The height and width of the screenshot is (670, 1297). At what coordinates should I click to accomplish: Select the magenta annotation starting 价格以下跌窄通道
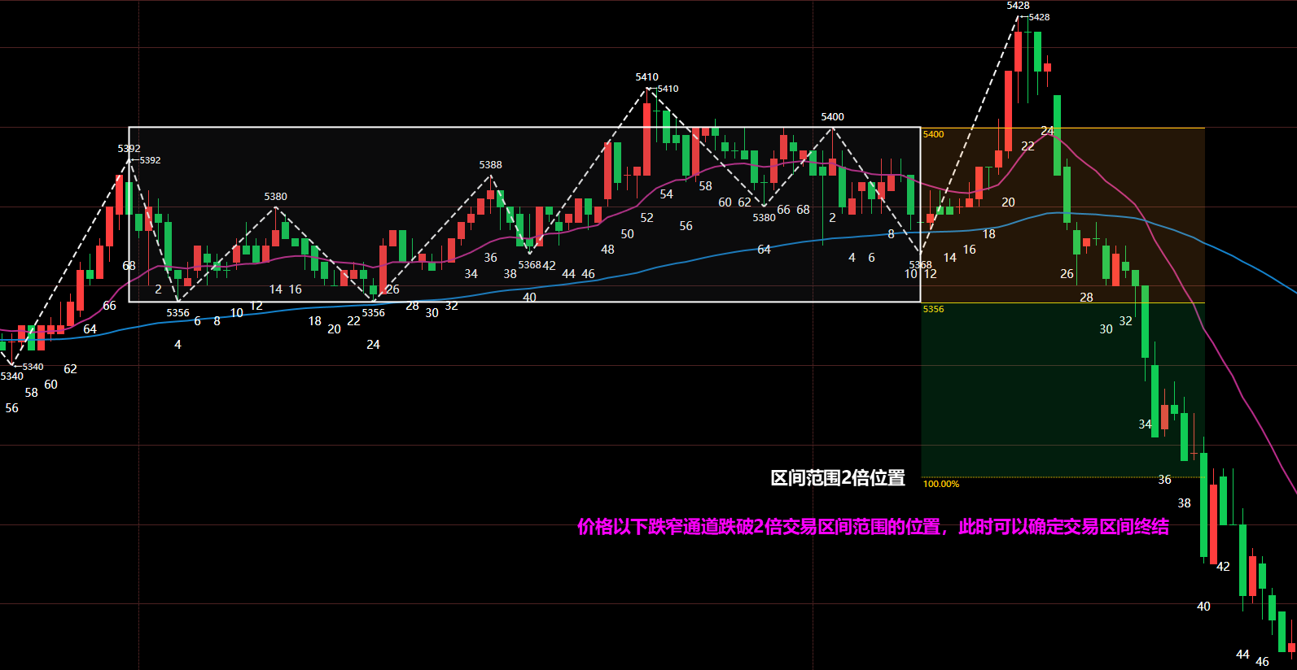[x=873, y=527]
